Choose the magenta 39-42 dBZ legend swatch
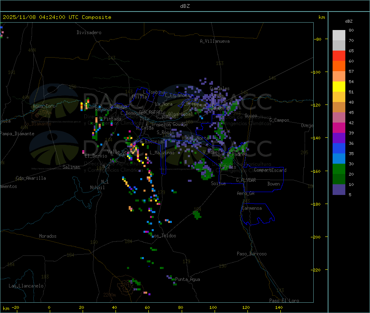Image resolution: width=370 pixels, height=313 pixels. coord(339,128)
